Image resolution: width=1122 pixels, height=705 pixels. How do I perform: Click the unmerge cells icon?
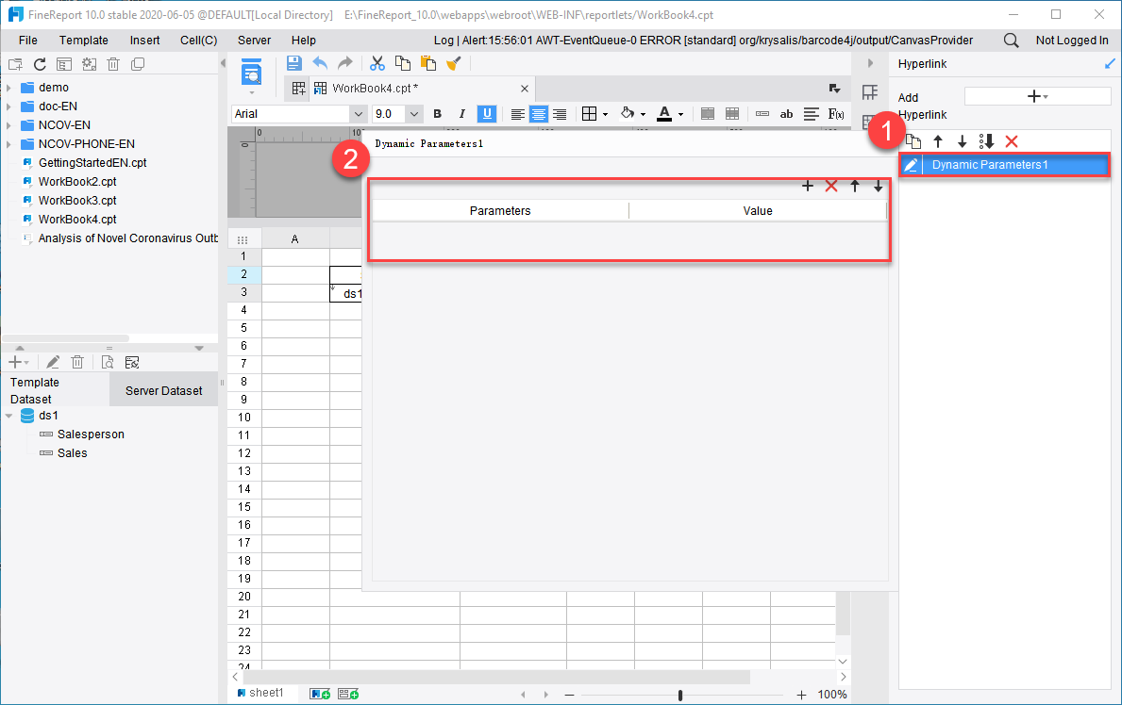732,114
